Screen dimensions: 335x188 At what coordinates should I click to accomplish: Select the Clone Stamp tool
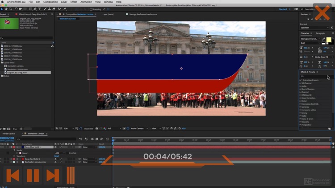(49, 9)
